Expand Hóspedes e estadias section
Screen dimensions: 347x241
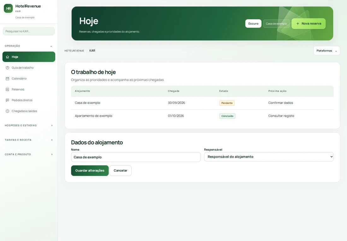(x=29, y=126)
